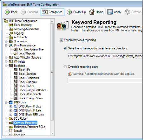Click the green Back arrow icon
The height and width of the screenshot is (140, 143).
(x=7, y=12)
